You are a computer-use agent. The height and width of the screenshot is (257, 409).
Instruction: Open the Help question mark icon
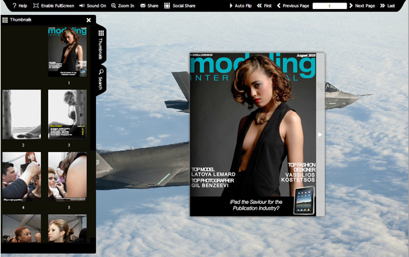point(14,5)
